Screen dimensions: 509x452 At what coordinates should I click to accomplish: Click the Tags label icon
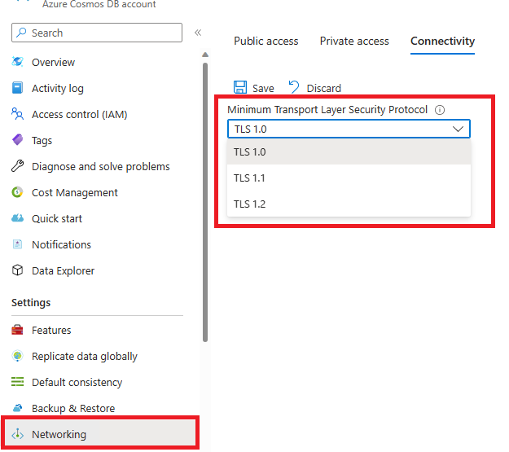click(17, 141)
